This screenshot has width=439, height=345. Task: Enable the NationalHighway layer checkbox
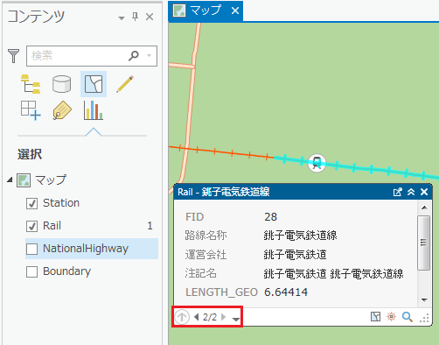(31, 249)
